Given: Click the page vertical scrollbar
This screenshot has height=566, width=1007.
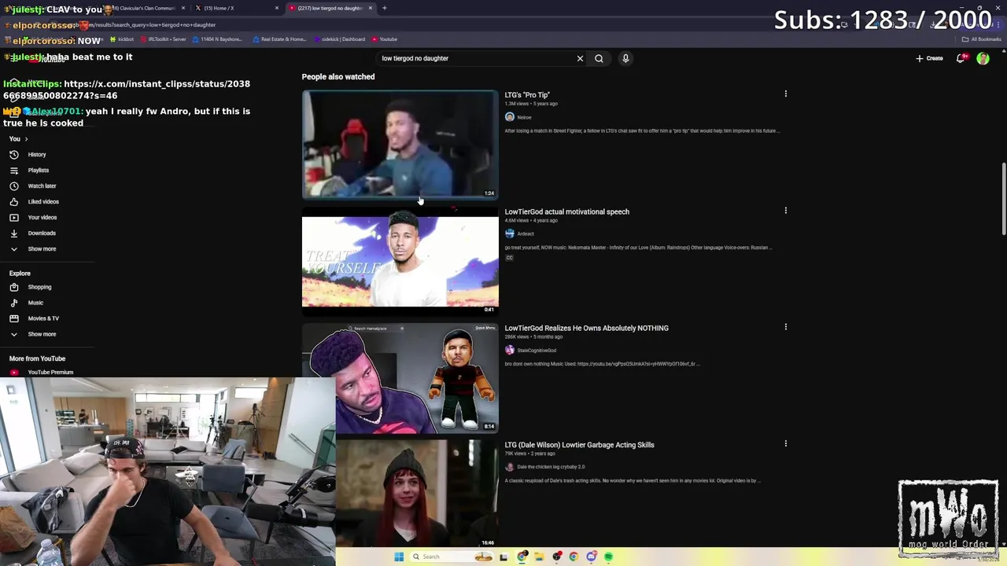Looking at the screenshot, I should [x=1004, y=198].
